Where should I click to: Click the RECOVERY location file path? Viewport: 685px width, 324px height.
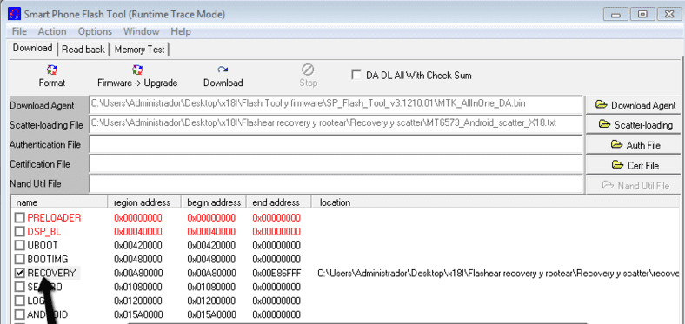[498, 274]
